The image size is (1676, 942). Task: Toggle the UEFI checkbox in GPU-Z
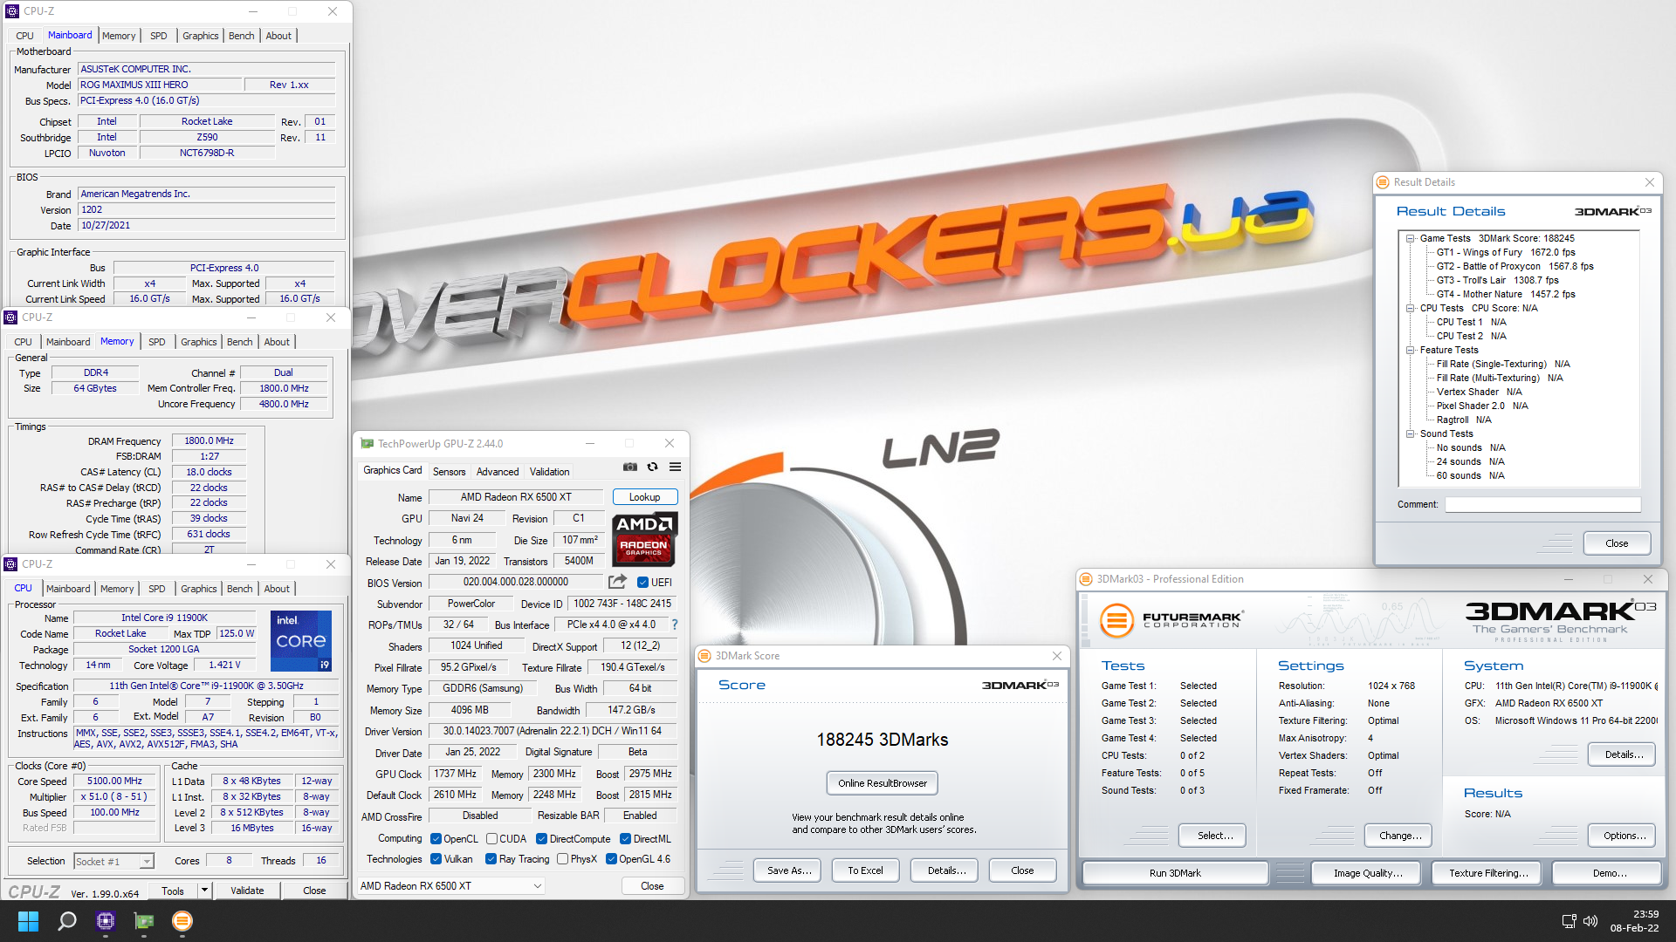(x=642, y=583)
